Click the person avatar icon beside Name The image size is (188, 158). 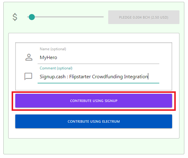(x=29, y=57)
